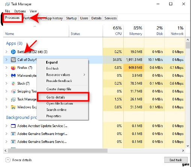Click the Apps (8) group heading

(14, 43)
